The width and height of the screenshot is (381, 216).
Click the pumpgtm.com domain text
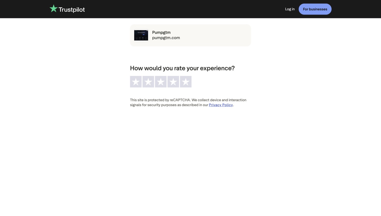coord(166,38)
